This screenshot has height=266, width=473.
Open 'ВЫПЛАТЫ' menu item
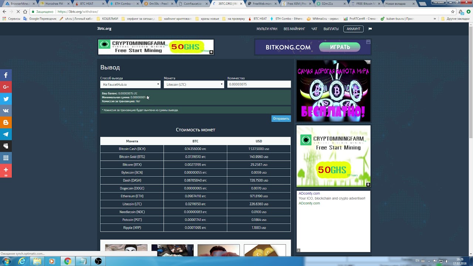click(331, 29)
